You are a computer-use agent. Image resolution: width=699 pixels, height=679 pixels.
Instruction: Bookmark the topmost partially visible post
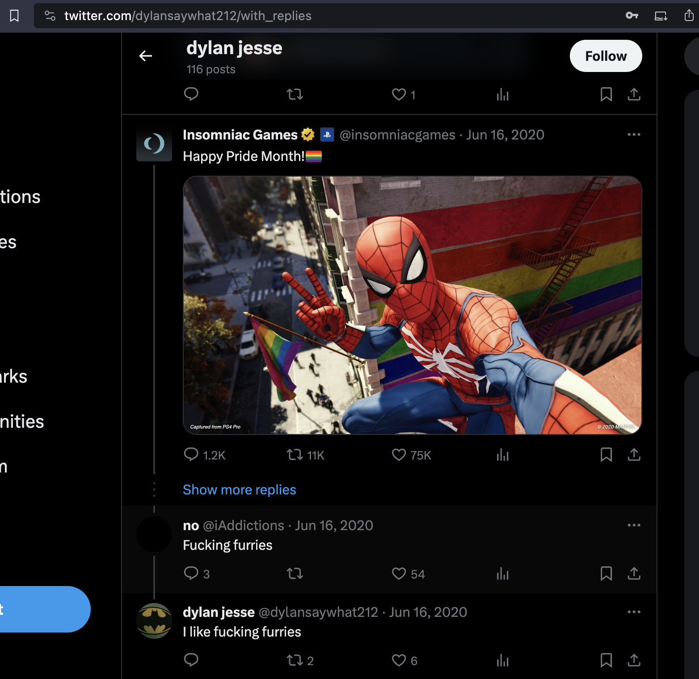coord(606,94)
